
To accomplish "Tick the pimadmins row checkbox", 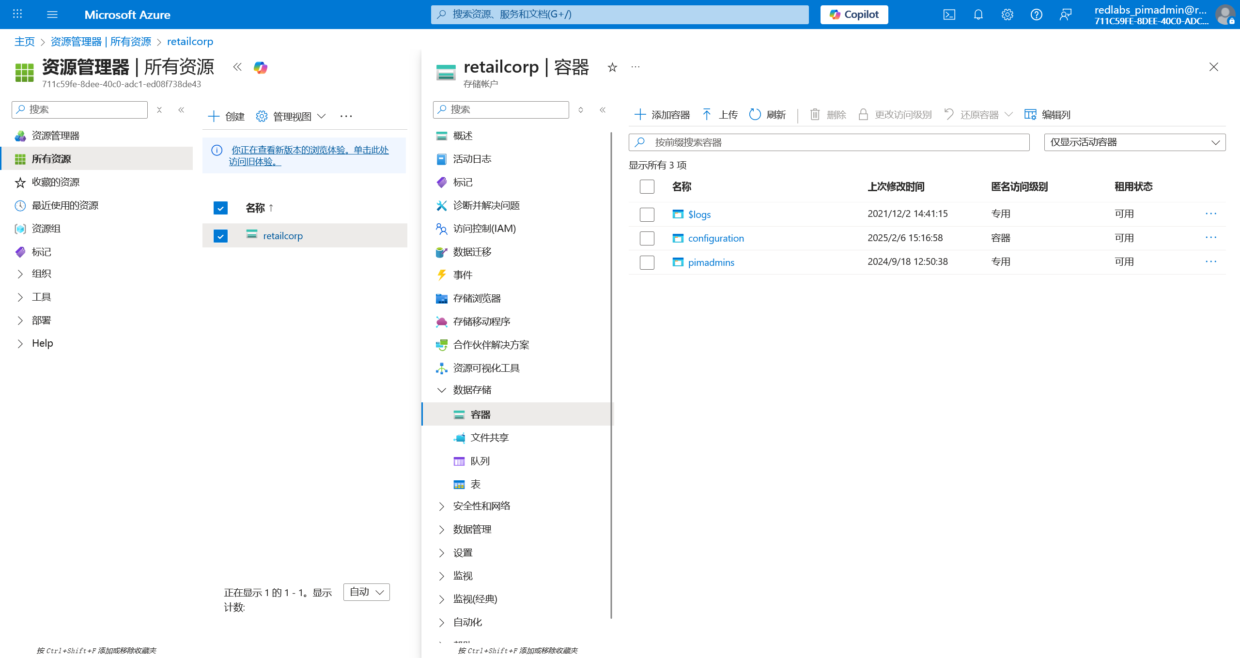I will pyautogui.click(x=647, y=262).
